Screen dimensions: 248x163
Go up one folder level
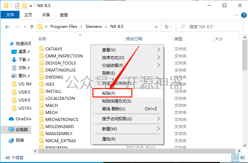click(x=32, y=27)
